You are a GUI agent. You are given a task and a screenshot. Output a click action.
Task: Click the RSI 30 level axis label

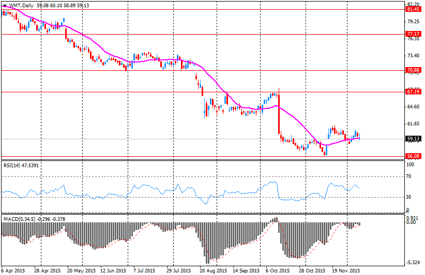click(408, 197)
